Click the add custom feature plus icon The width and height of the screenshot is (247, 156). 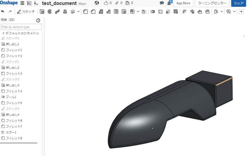[x=241, y=11]
